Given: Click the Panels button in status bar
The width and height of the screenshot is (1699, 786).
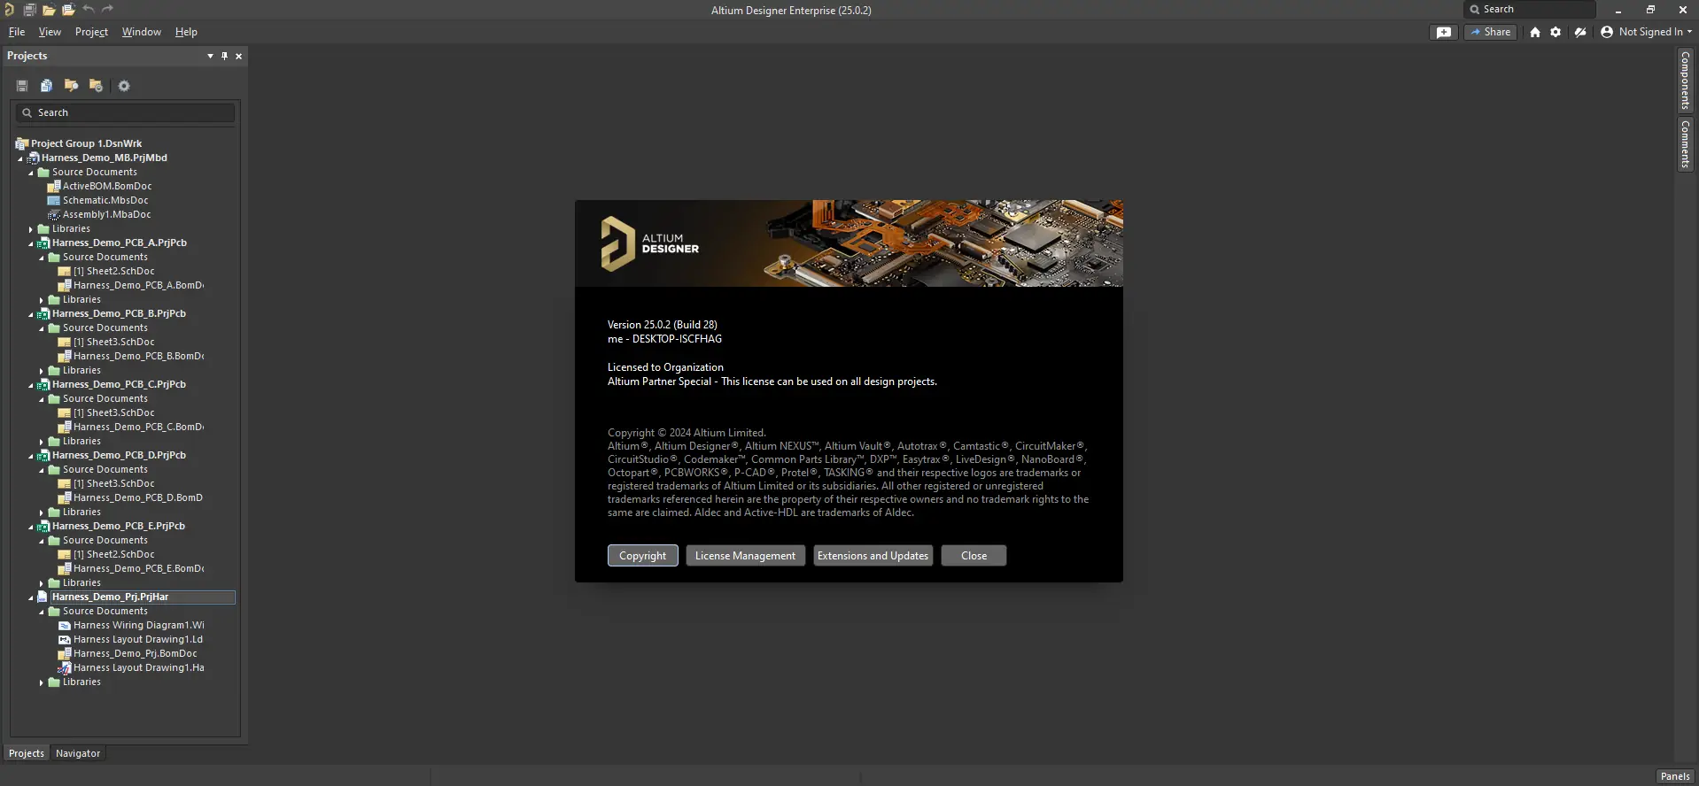Looking at the screenshot, I should 1675,776.
